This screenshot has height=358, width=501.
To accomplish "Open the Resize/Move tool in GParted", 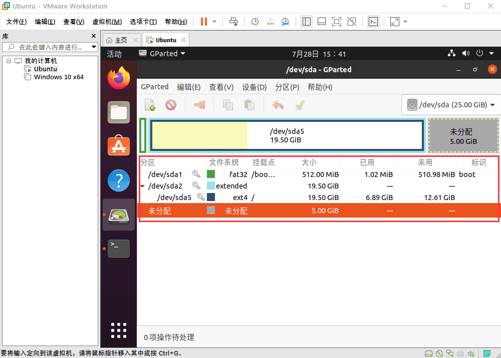I will coord(199,105).
